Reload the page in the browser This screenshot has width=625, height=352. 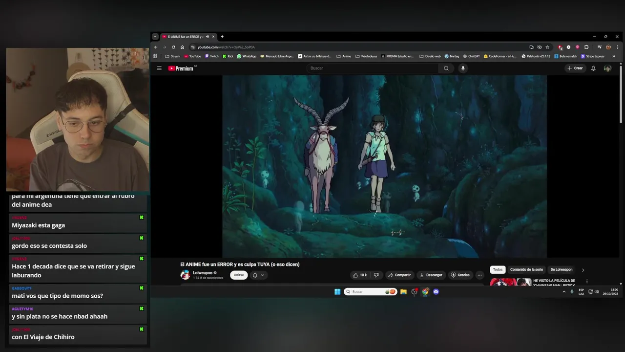coord(173,47)
